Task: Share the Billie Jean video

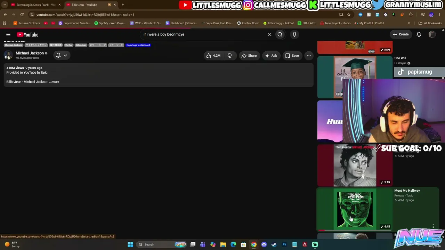Action: [x=249, y=56]
